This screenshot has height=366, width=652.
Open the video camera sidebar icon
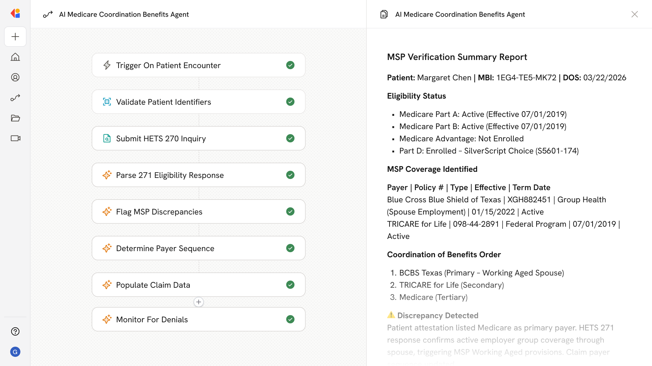tap(15, 138)
